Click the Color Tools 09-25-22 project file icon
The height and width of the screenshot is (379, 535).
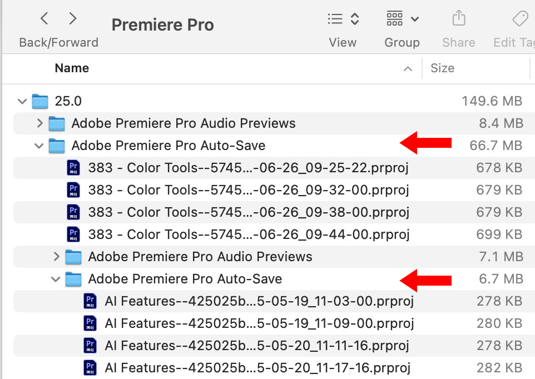[73, 168]
